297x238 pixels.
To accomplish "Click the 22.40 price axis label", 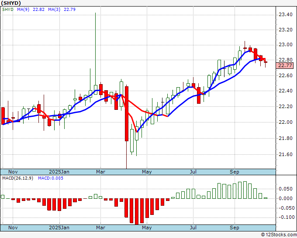I will coord(286,91).
